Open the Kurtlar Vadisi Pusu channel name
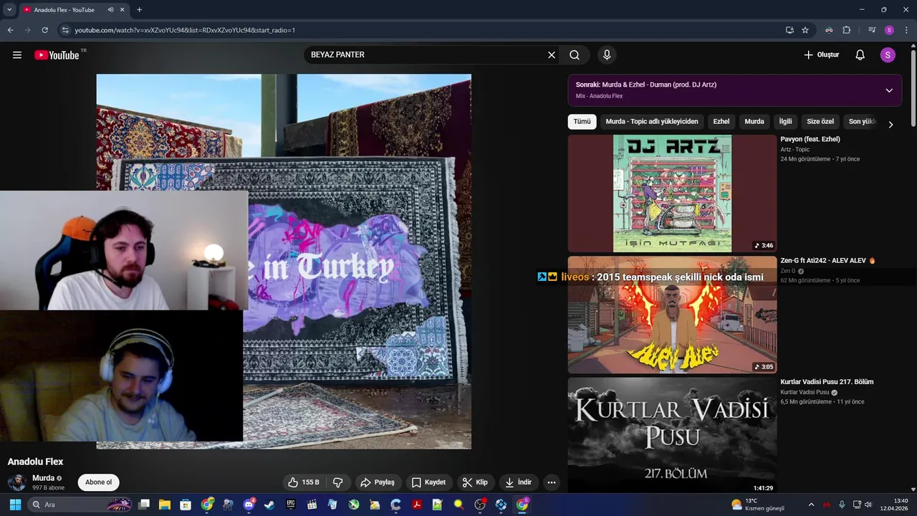The height and width of the screenshot is (516, 917). 805,393
